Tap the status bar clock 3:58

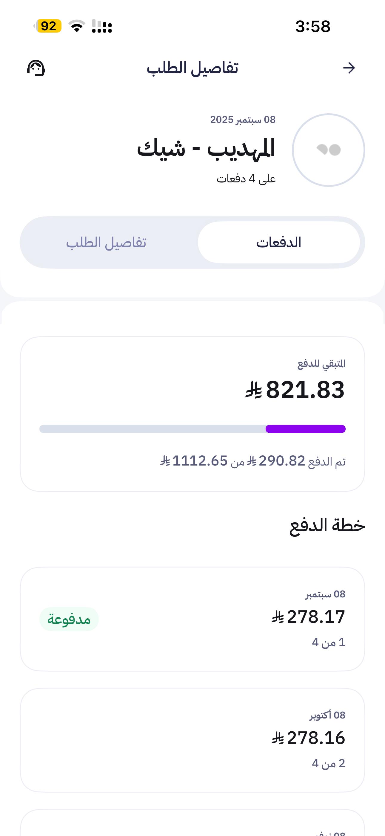click(313, 26)
